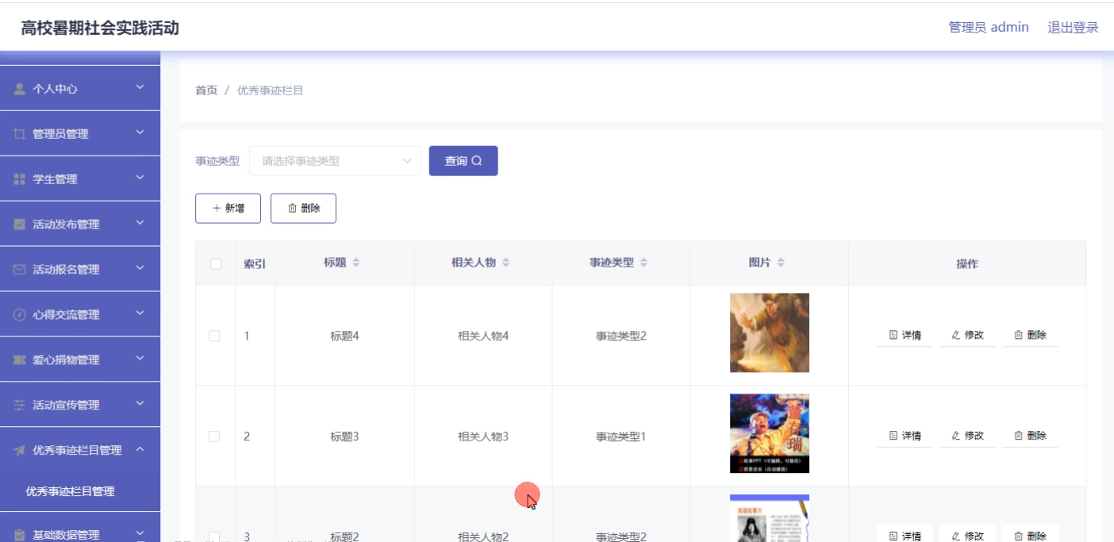This screenshot has height=542, width=1114.
Task: Click the 活动报名管理 envelope icon
Action: pos(20,270)
